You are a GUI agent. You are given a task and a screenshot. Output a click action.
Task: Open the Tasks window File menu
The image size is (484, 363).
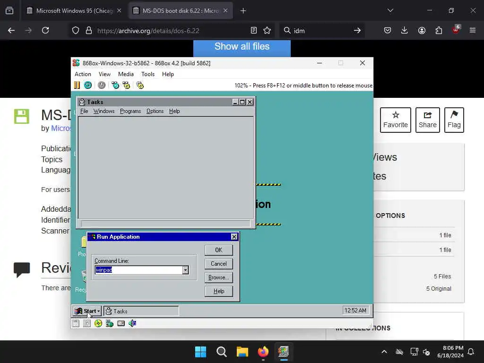pyautogui.click(x=84, y=111)
